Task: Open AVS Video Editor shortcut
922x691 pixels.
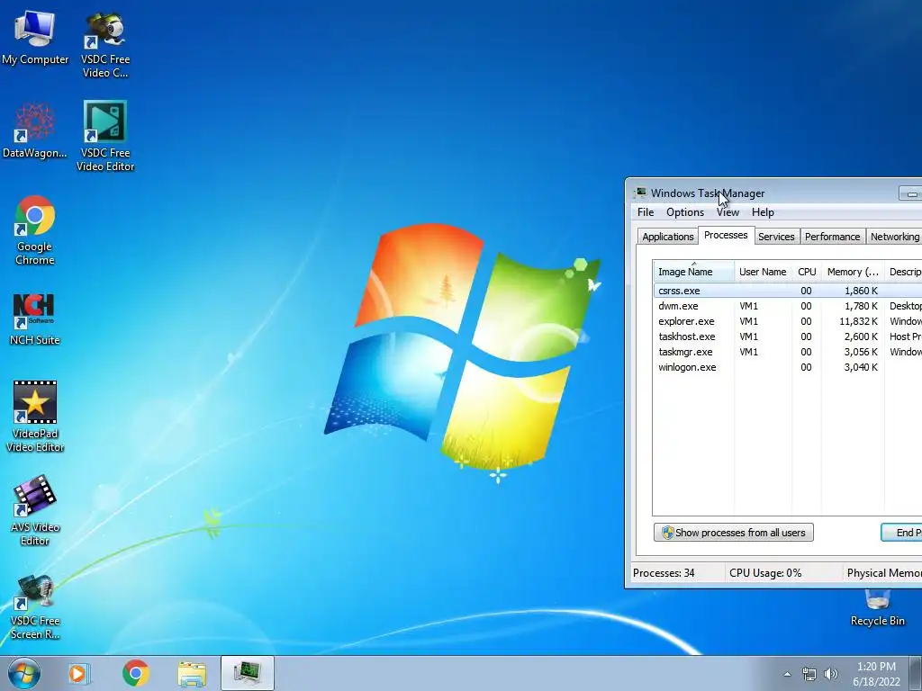Action: tap(35, 510)
